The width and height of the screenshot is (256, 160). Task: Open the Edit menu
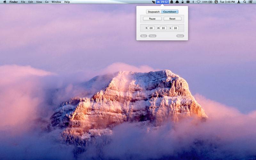tap(30, 2)
